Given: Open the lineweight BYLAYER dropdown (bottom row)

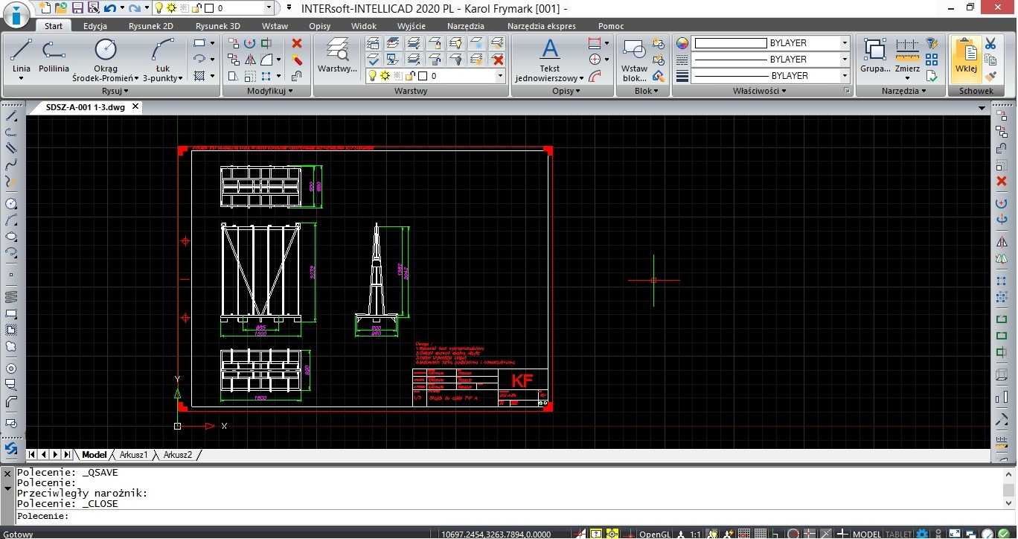Looking at the screenshot, I should [845, 76].
